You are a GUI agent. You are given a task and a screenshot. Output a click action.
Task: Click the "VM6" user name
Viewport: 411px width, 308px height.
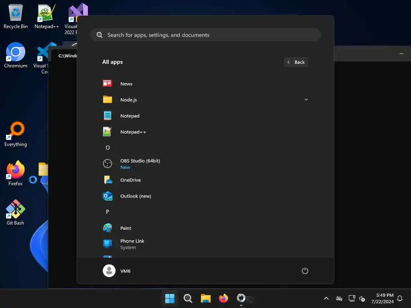click(125, 271)
